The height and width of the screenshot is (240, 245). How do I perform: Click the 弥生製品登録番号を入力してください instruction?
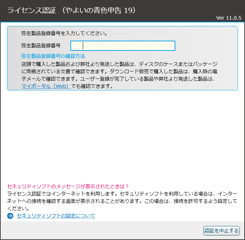64,33
